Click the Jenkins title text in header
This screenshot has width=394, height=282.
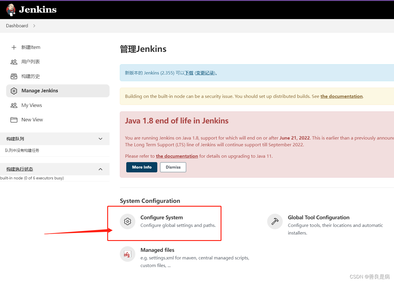coord(38,10)
